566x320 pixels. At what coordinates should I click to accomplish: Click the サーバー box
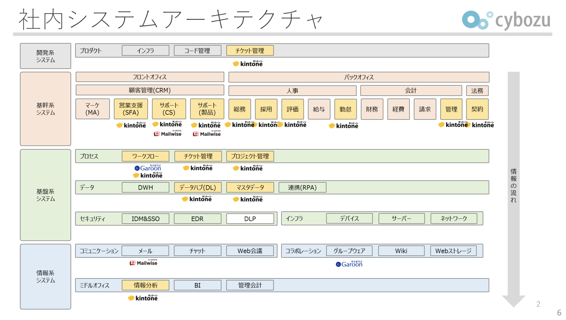click(402, 218)
